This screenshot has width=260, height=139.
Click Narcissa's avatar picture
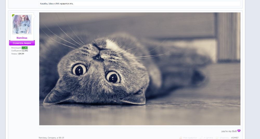click(22, 24)
